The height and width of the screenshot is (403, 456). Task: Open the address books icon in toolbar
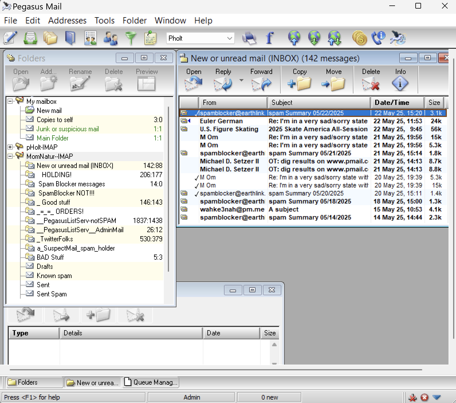click(x=70, y=38)
